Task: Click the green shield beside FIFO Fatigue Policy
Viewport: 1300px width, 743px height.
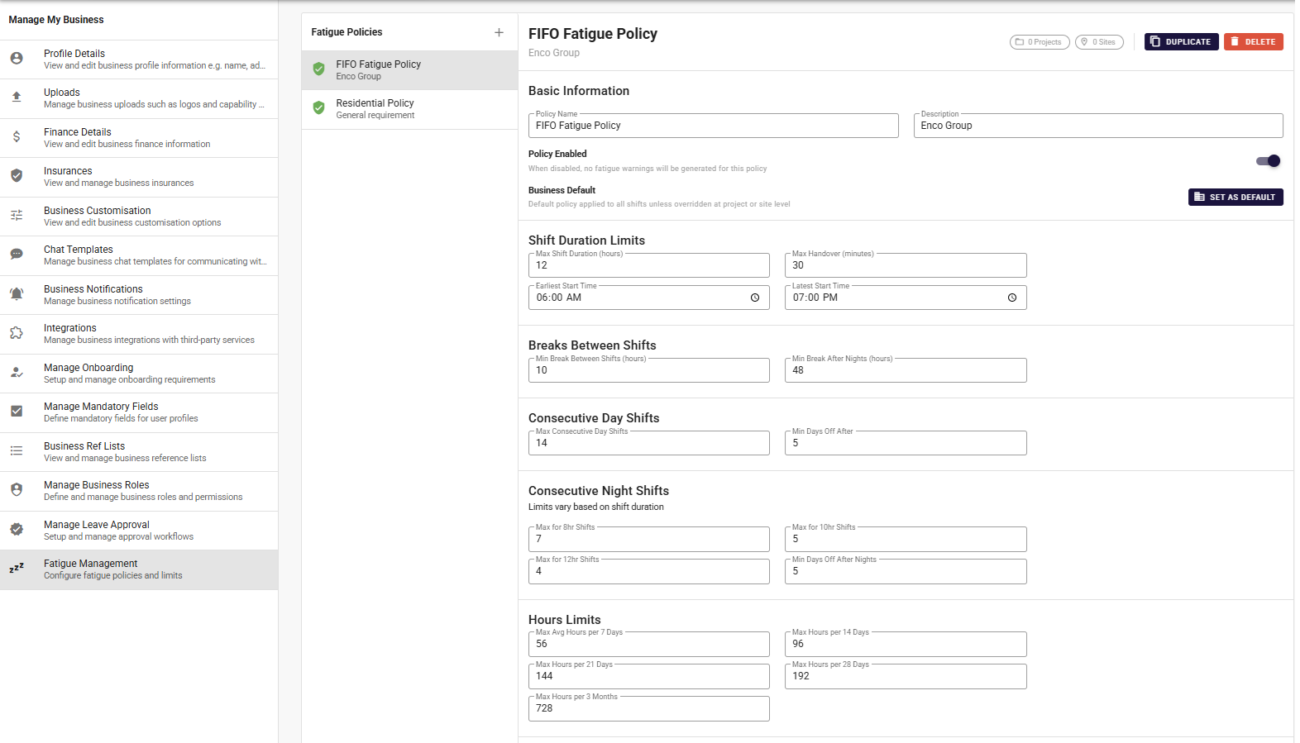Action: pos(318,69)
